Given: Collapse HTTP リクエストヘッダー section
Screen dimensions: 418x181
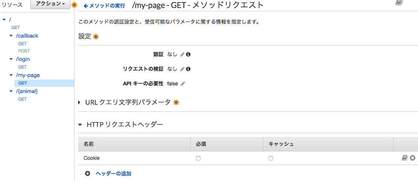Looking at the screenshot, I should [80, 125].
